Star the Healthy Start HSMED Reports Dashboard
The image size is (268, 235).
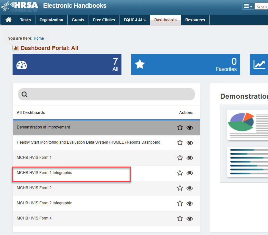[180, 142]
